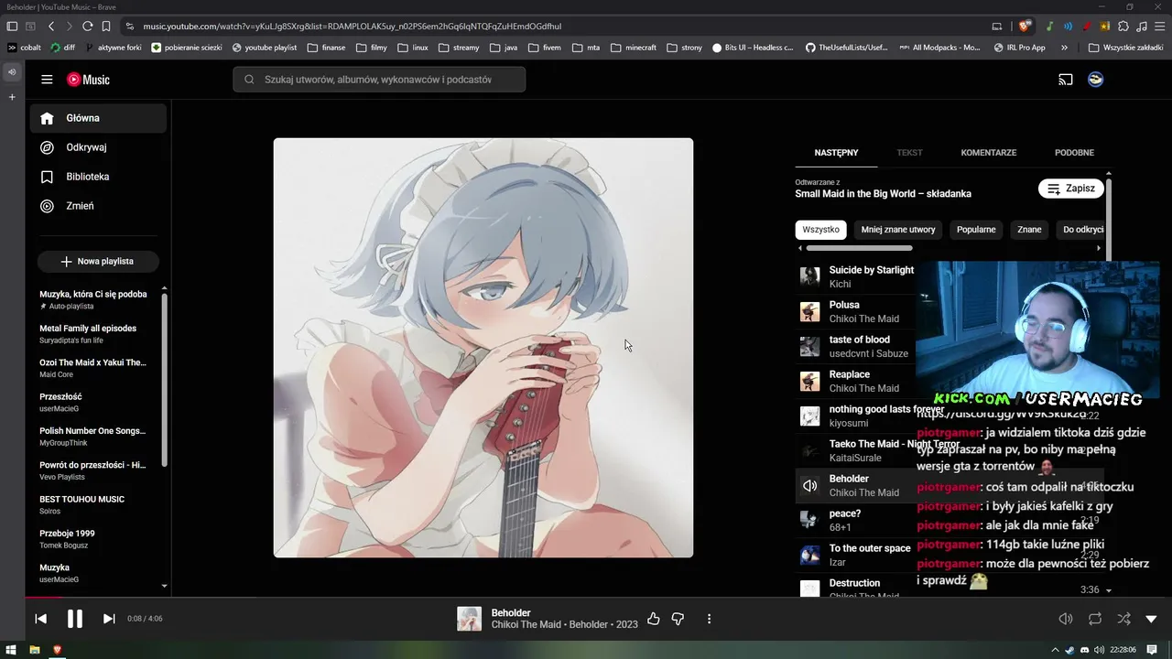The width and height of the screenshot is (1172, 659).
Task: Open Odkrywaj explore in the sidebar
Action: click(x=98, y=147)
